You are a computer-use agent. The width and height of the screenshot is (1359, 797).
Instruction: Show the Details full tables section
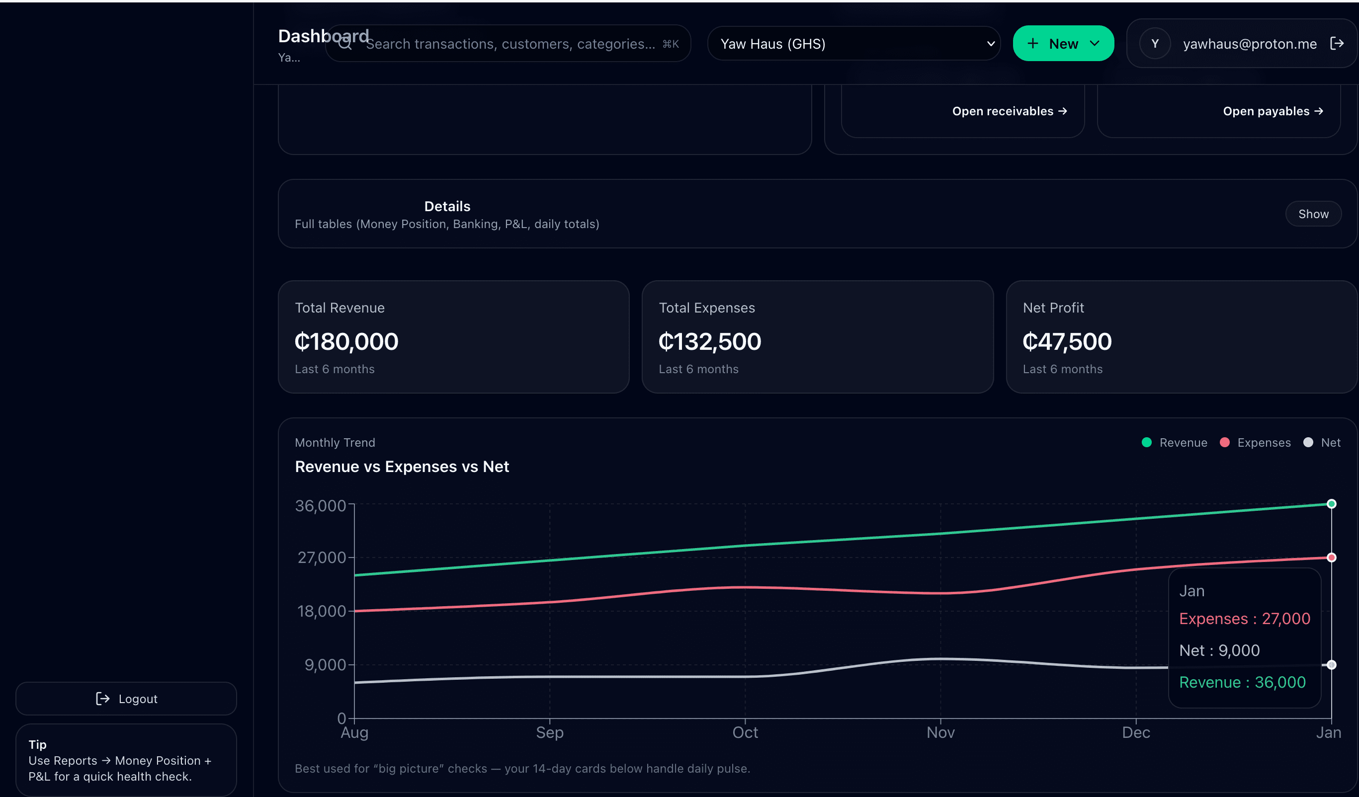coord(1313,214)
